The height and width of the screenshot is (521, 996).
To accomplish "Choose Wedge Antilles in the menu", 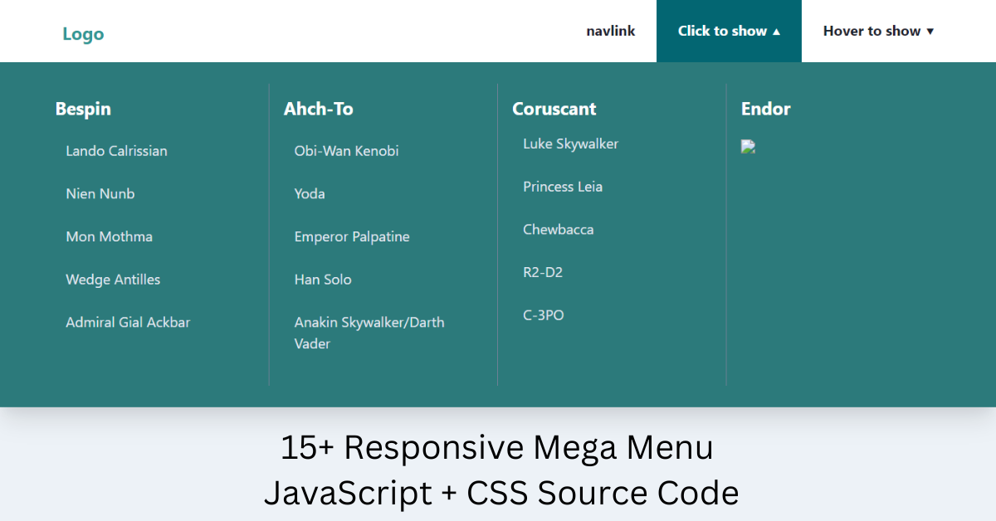I will (x=113, y=280).
